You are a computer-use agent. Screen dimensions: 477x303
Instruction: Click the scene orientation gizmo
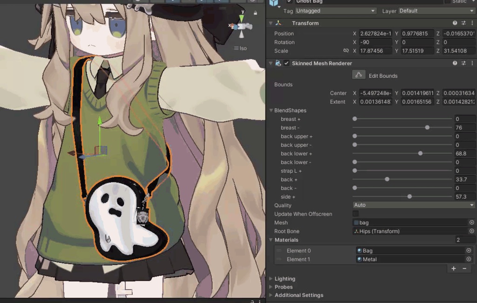tap(241, 27)
